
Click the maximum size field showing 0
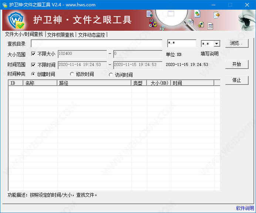click(138, 54)
